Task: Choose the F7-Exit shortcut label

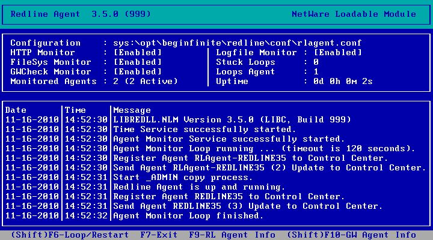Action: coord(159,235)
